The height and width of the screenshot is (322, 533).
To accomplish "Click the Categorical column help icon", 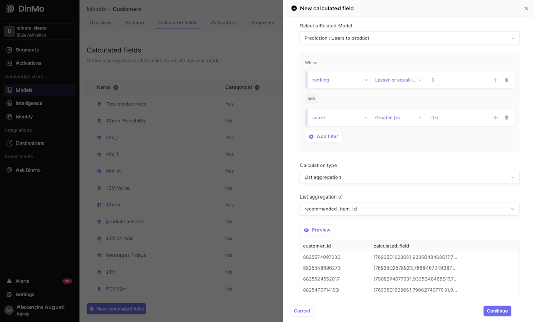I will pyautogui.click(x=257, y=87).
